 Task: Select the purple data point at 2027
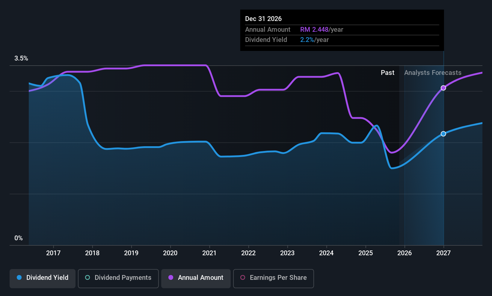coord(443,88)
